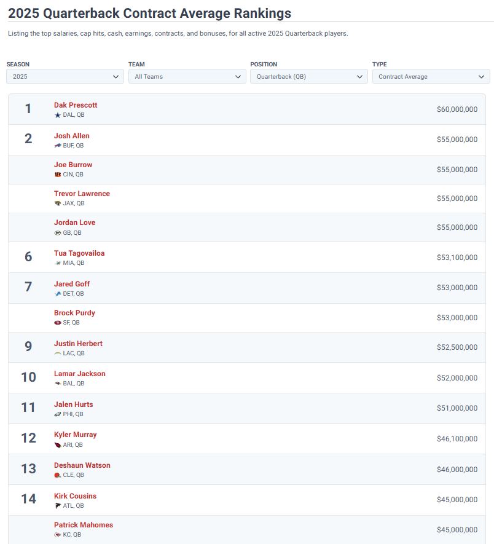The height and width of the screenshot is (544, 494).
Task: View Justin Herbert's contract details
Action: click(x=78, y=344)
